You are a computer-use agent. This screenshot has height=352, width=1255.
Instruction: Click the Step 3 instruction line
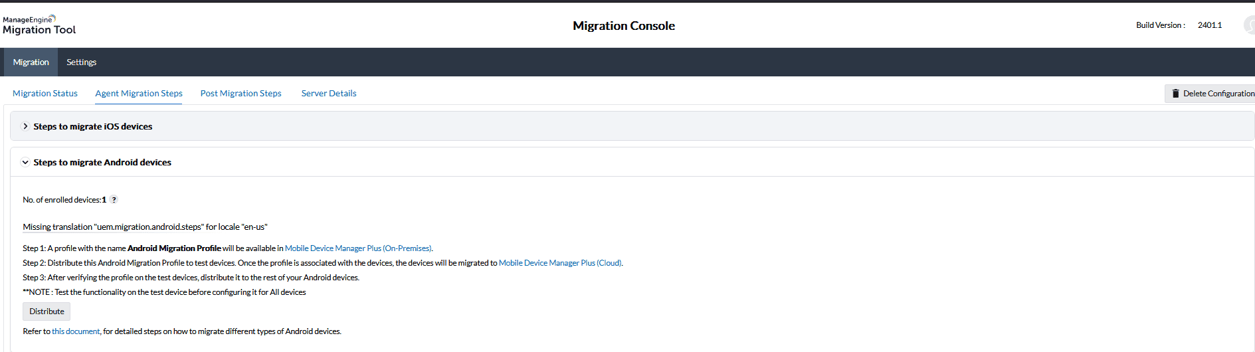point(191,278)
